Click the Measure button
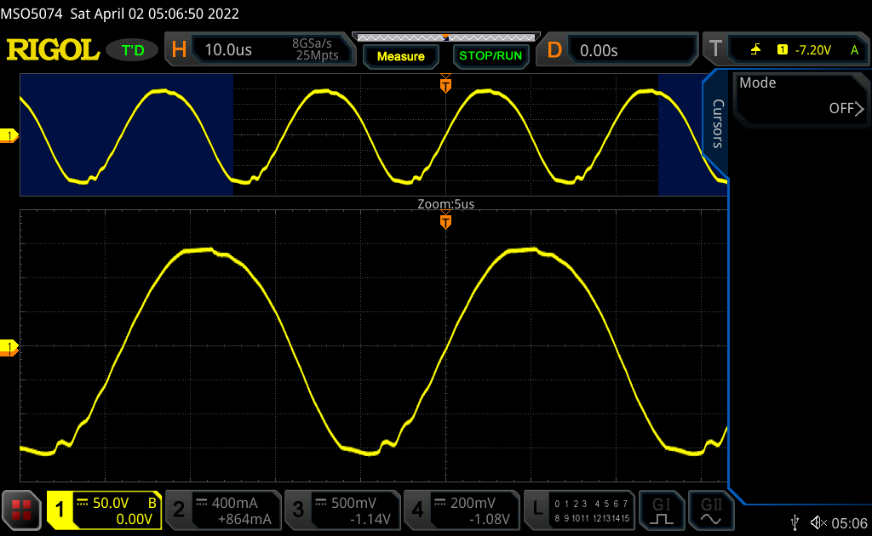 400,56
